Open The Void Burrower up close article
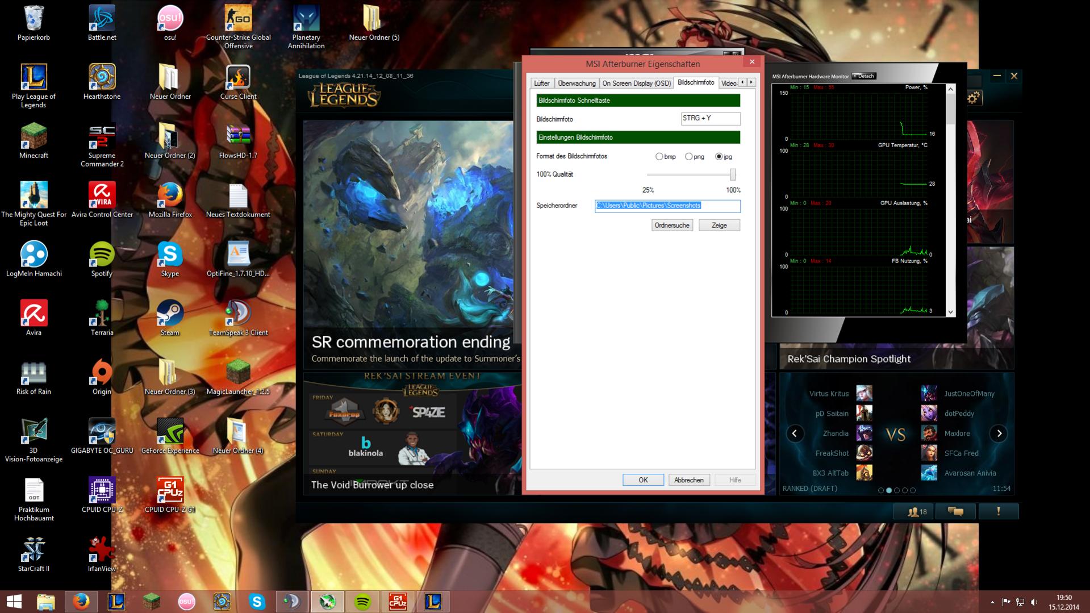This screenshot has height=613, width=1090. coord(414,433)
